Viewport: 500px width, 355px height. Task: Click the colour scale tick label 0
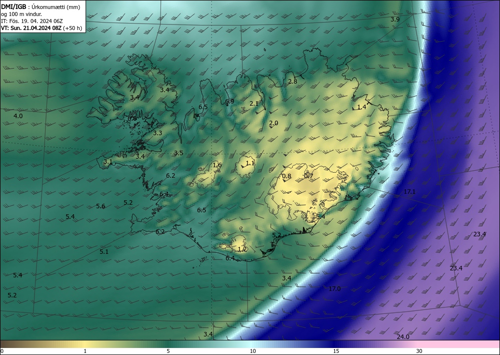click(x=2, y=351)
